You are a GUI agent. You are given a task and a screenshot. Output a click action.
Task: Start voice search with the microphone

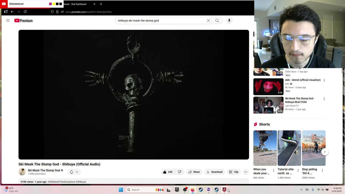pos(229,20)
